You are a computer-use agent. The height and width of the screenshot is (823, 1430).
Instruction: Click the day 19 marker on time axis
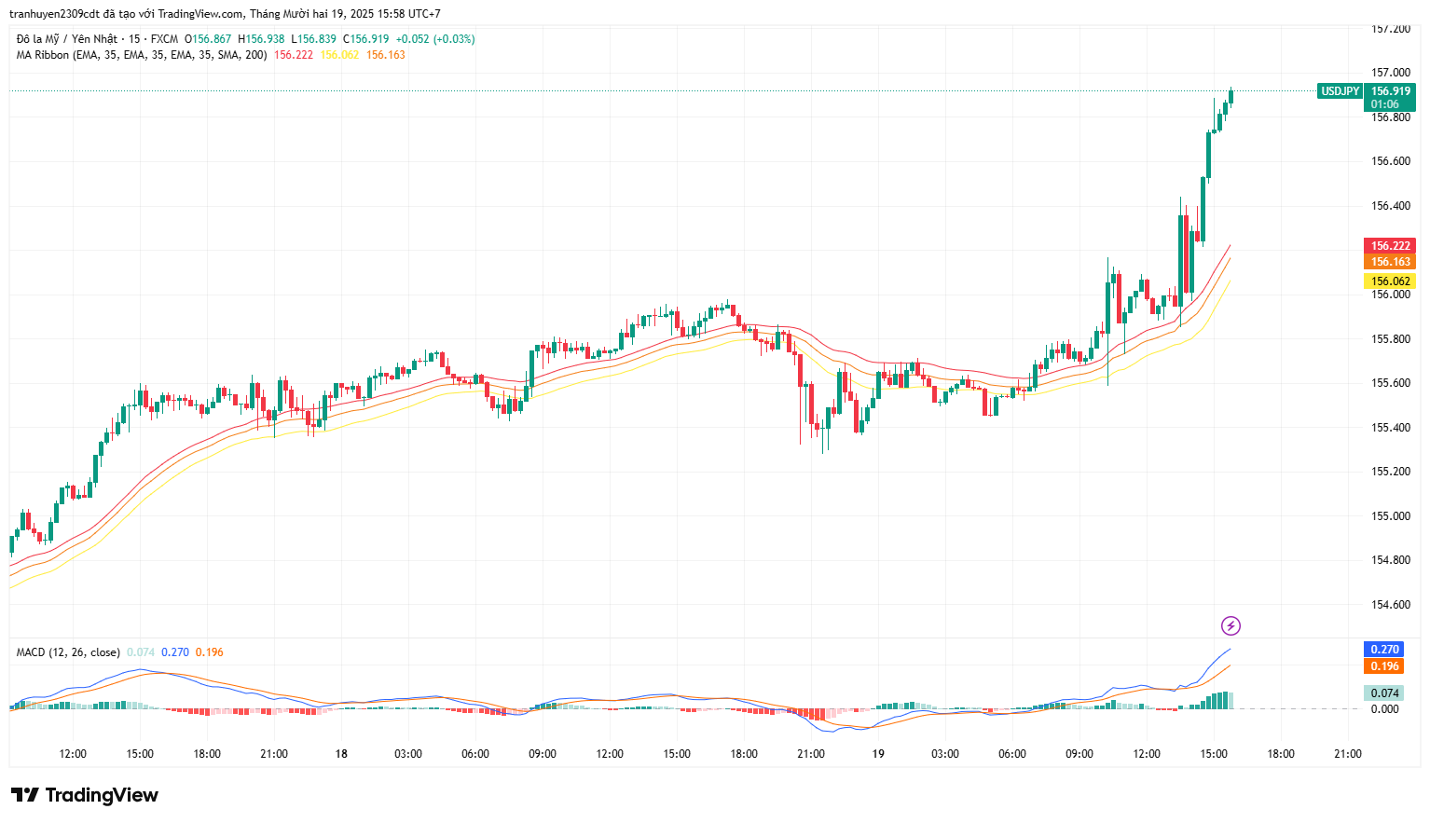point(878,754)
